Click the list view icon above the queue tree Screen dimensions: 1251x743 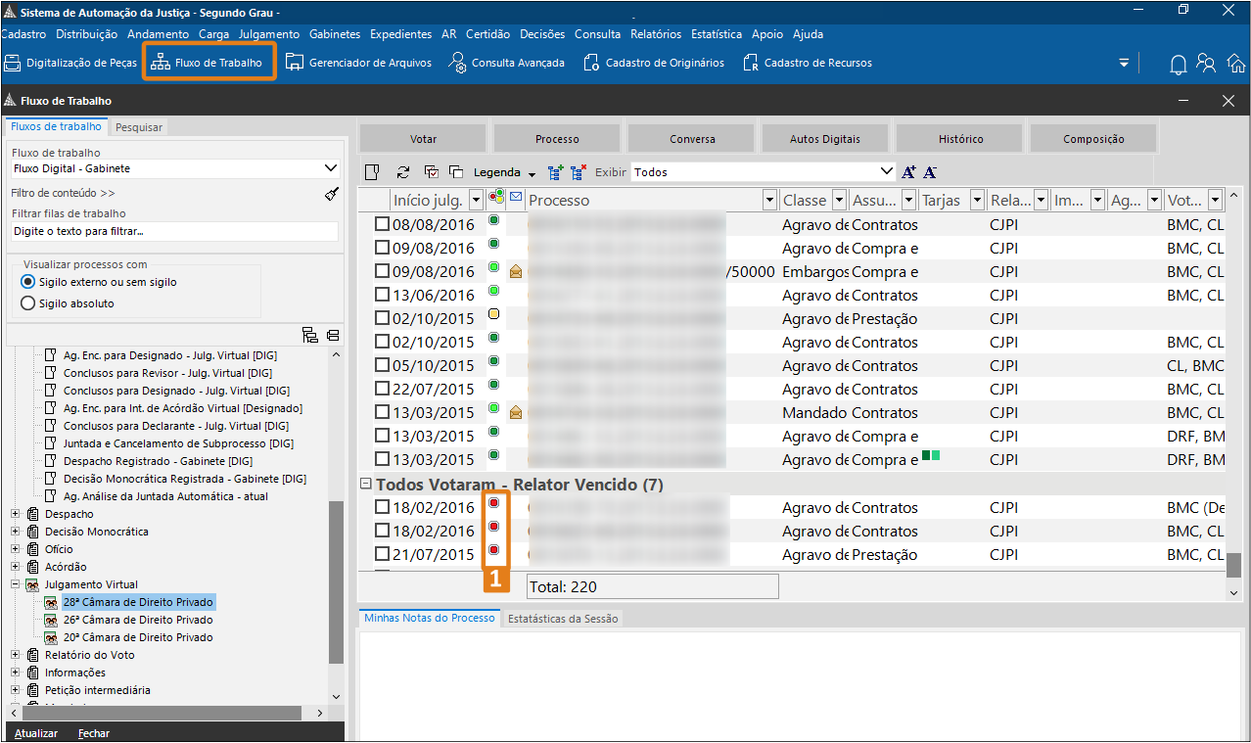click(333, 335)
